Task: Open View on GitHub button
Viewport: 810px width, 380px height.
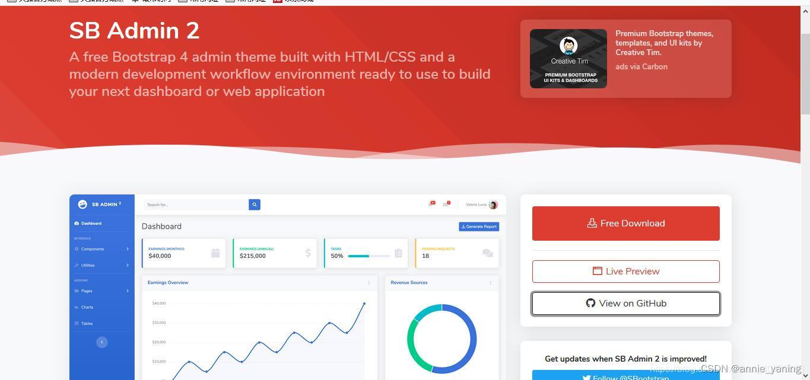Action: coord(625,304)
